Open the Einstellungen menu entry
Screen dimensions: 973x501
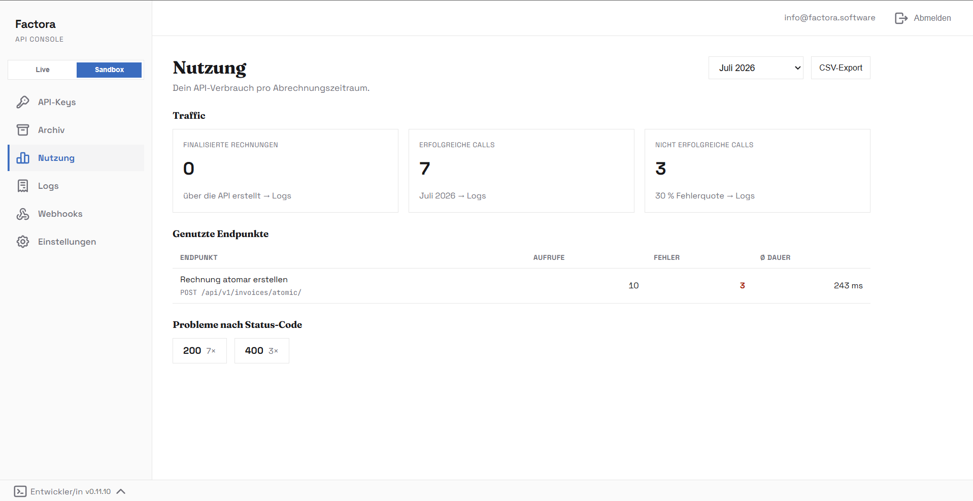coord(76,242)
